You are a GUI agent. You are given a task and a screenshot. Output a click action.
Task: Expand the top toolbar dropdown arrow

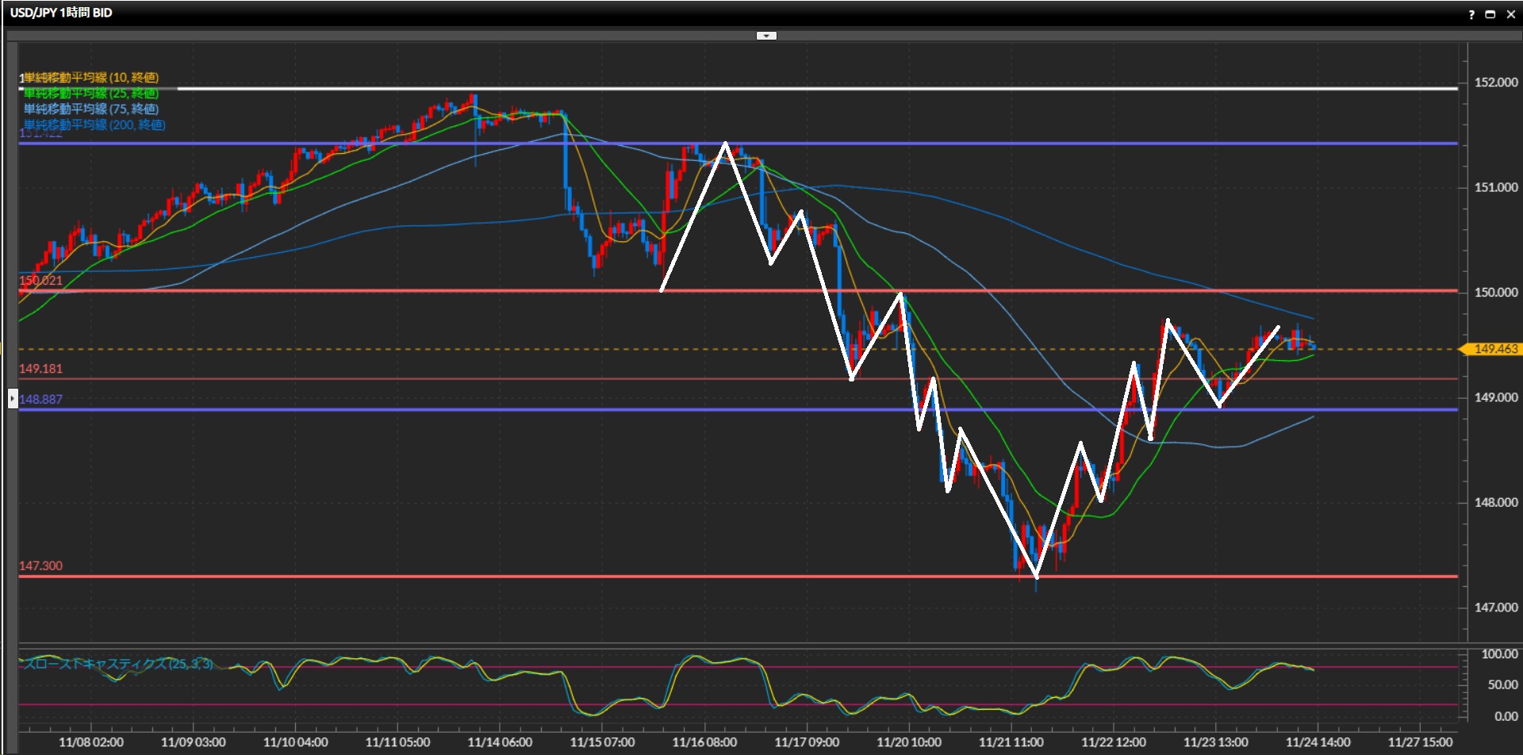pos(766,36)
